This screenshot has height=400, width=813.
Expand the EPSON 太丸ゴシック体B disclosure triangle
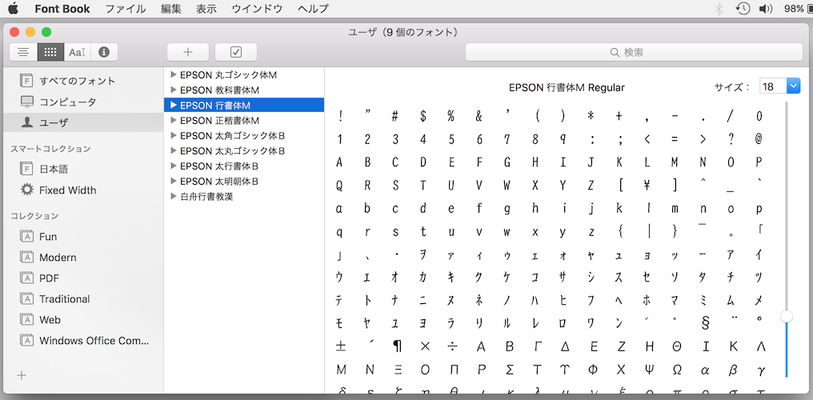(174, 150)
